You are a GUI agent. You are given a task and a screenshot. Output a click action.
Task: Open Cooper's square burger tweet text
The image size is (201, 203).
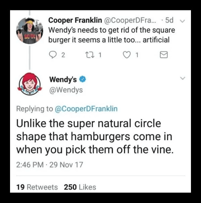[x=112, y=35]
